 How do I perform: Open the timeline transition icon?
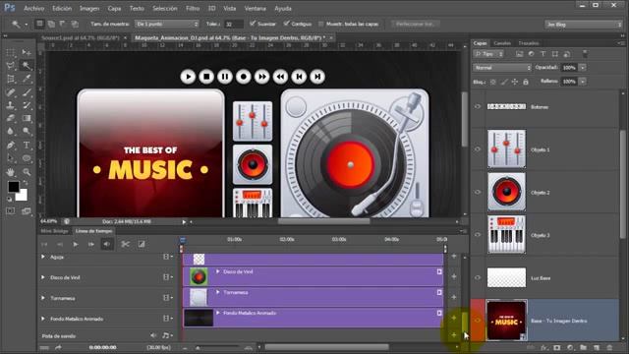pos(142,244)
